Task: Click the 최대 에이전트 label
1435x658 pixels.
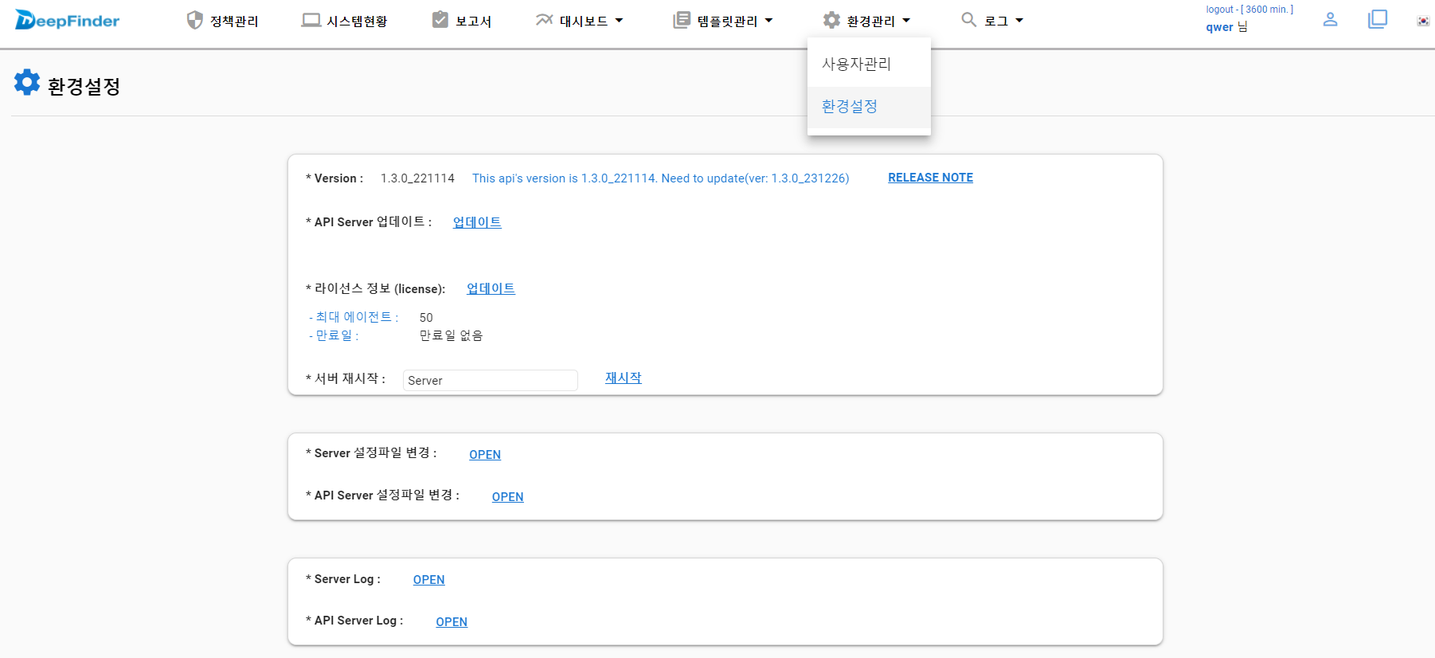Action: tap(354, 317)
